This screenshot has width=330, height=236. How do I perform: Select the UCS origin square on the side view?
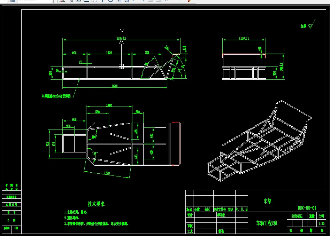coord(121,66)
